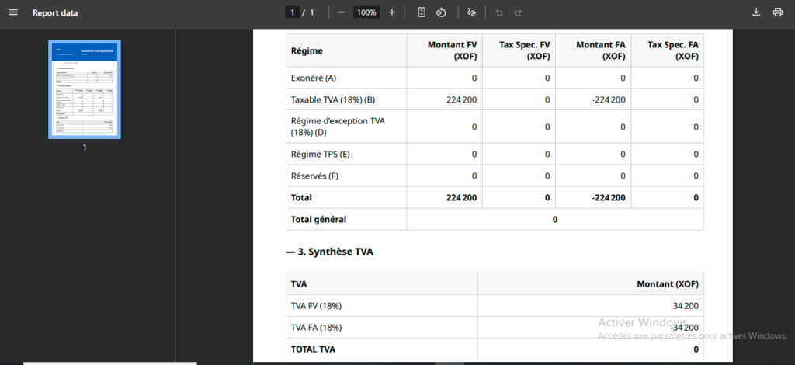
Task: Click the zoom in plus button
Action: coord(392,12)
